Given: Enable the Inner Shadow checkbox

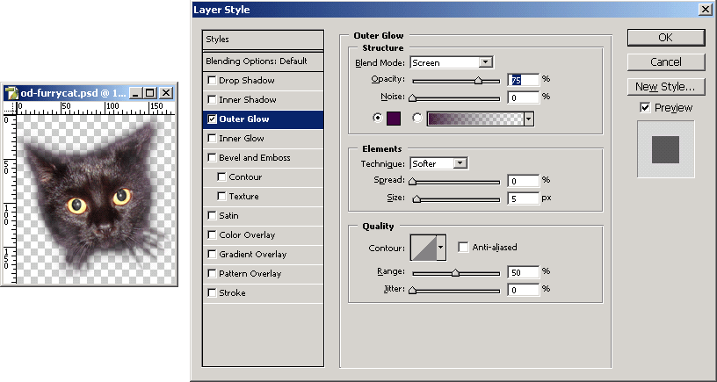Looking at the screenshot, I should pos(212,99).
